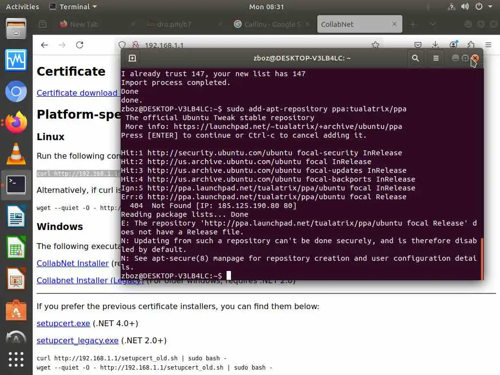The image size is (500, 375).
Task: Open Firefox sidebar view icon
Action: (42, 24)
